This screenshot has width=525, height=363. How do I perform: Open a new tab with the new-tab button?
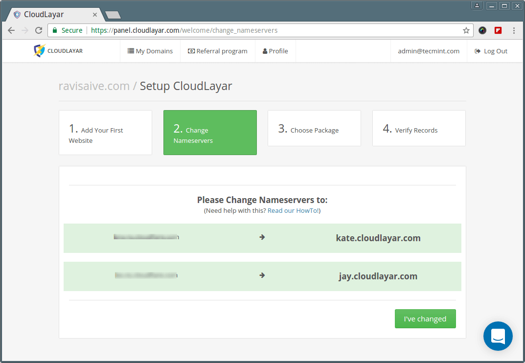click(x=113, y=15)
